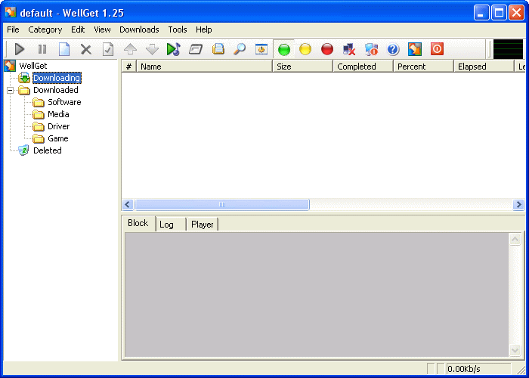Viewport: 529px width, 378px height.
Task: Select the yellow speed mode light
Action: pyautogui.click(x=305, y=49)
